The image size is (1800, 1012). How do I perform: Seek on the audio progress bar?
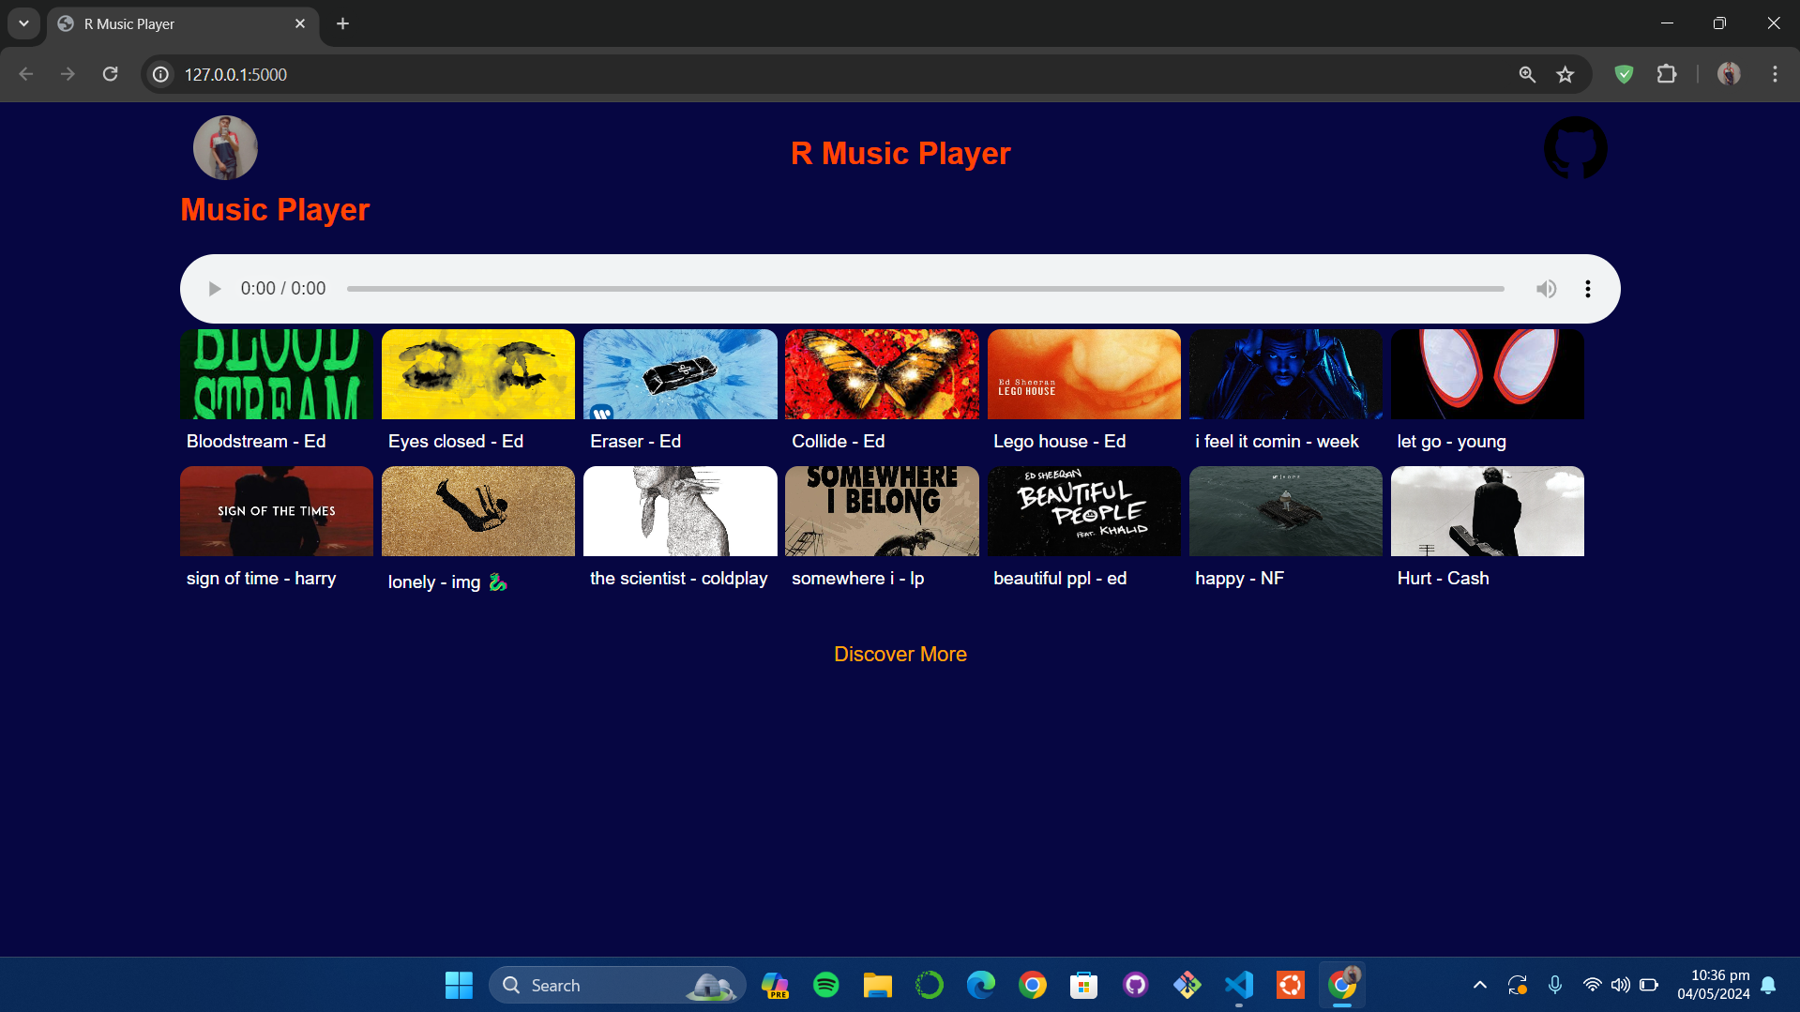tap(925, 289)
